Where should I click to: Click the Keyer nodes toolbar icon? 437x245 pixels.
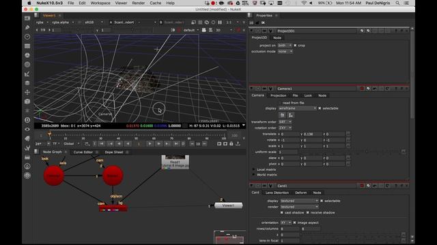[x=27, y=74]
